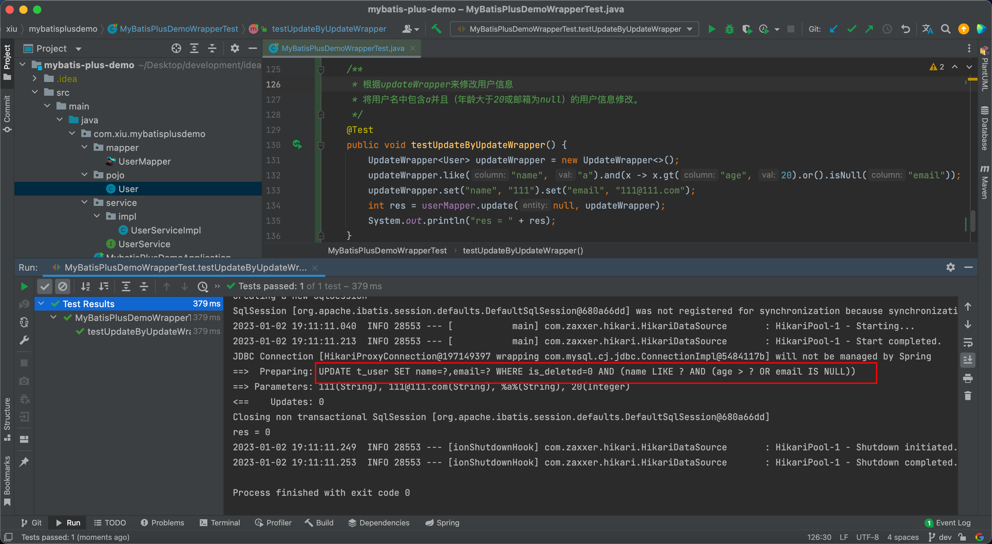Open Search Everywhere magnifier
This screenshot has height=544, width=992.
coord(945,29)
